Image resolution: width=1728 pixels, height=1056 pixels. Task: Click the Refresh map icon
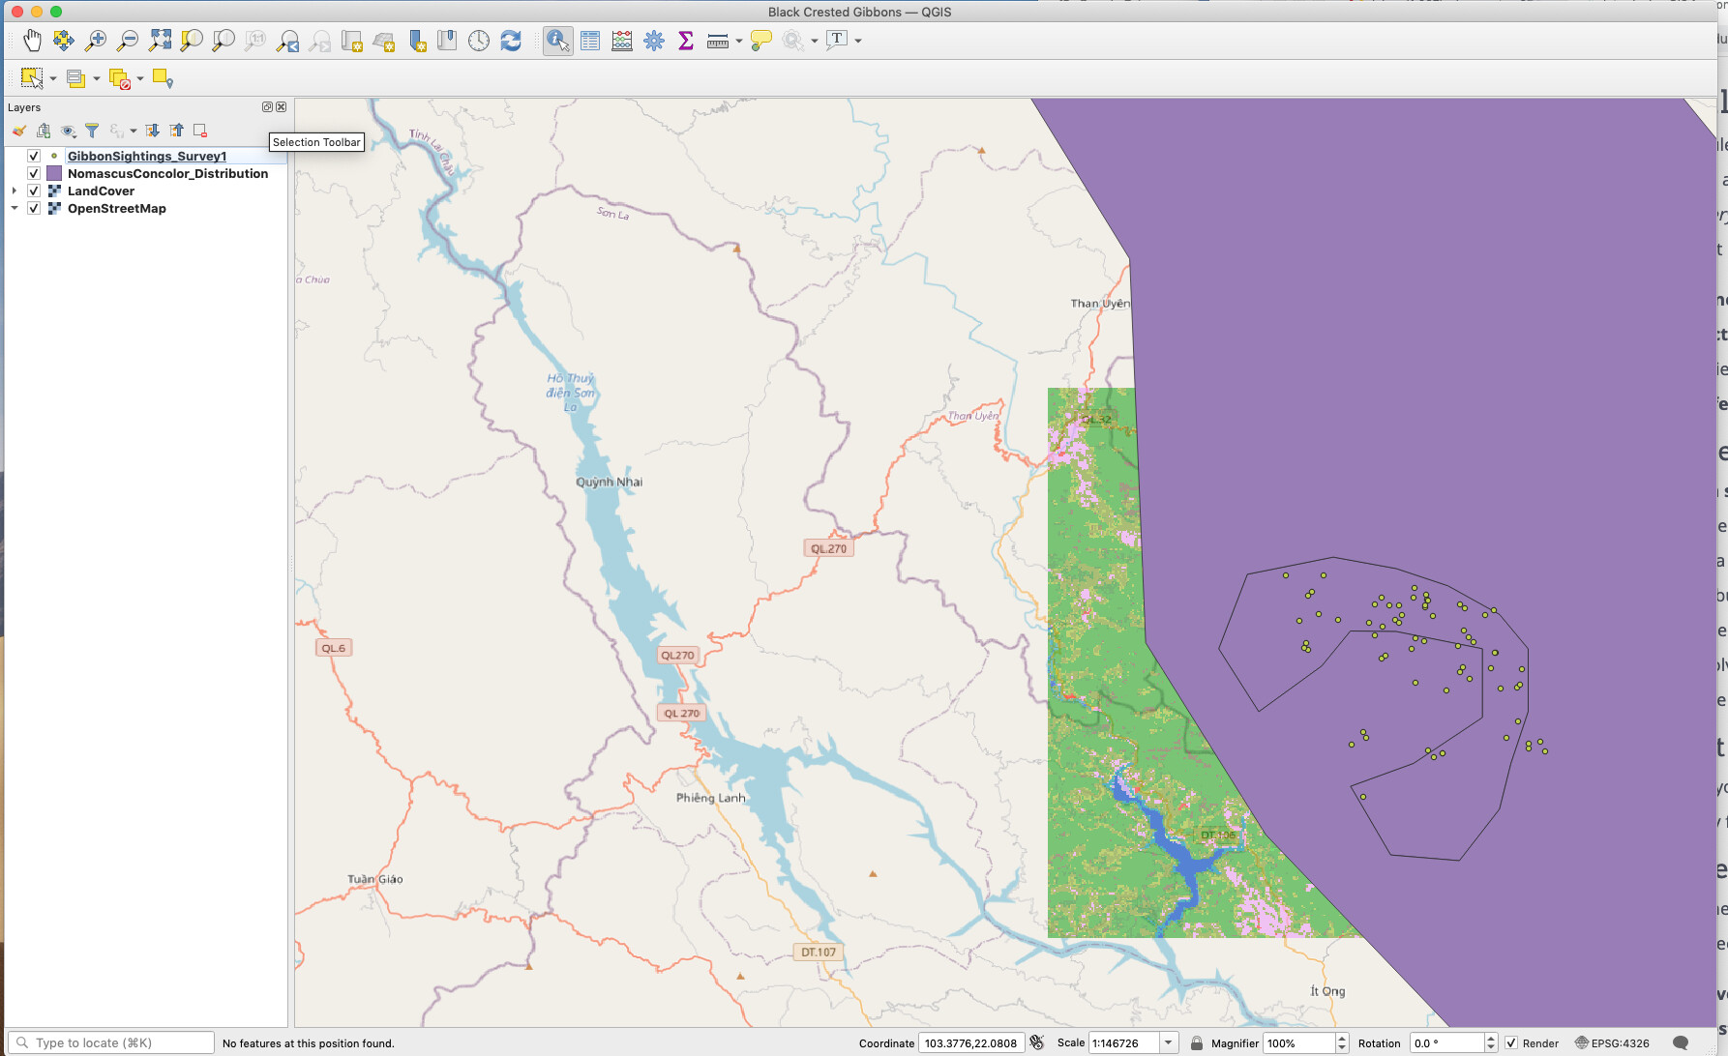coord(511,41)
